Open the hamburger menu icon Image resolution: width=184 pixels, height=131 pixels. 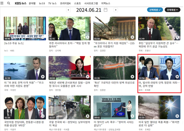(x=2, y=3)
